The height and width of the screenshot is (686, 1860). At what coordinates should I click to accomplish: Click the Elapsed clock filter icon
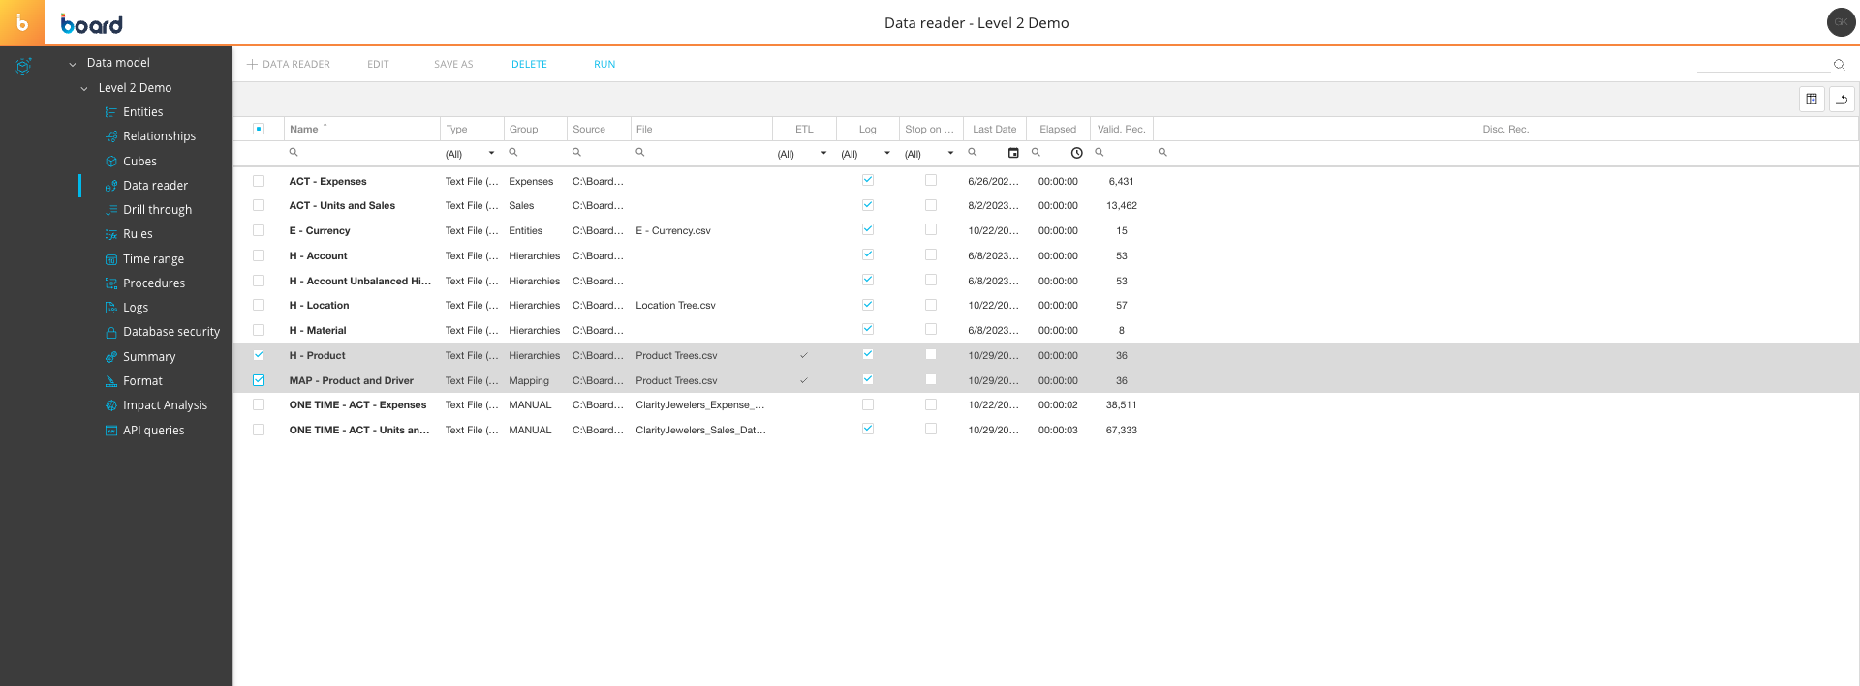click(1076, 153)
